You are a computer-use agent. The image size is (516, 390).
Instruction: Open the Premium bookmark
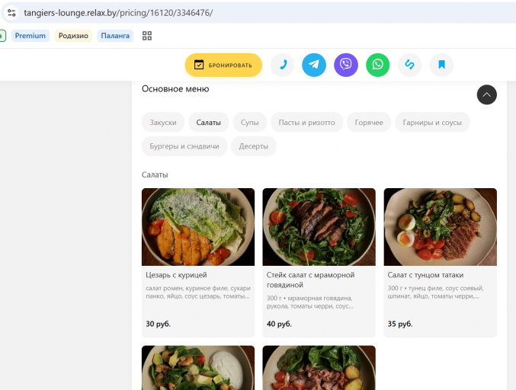[x=30, y=36]
